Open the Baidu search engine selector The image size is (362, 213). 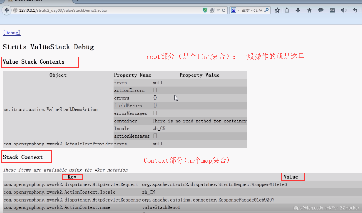(x=235, y=10)
